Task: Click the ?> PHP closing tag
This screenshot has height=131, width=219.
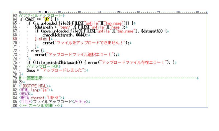Action: point(21,82)
